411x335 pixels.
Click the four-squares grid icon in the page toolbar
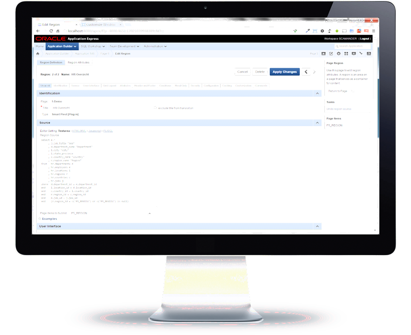pyautogui.click(x=346, y=53)
